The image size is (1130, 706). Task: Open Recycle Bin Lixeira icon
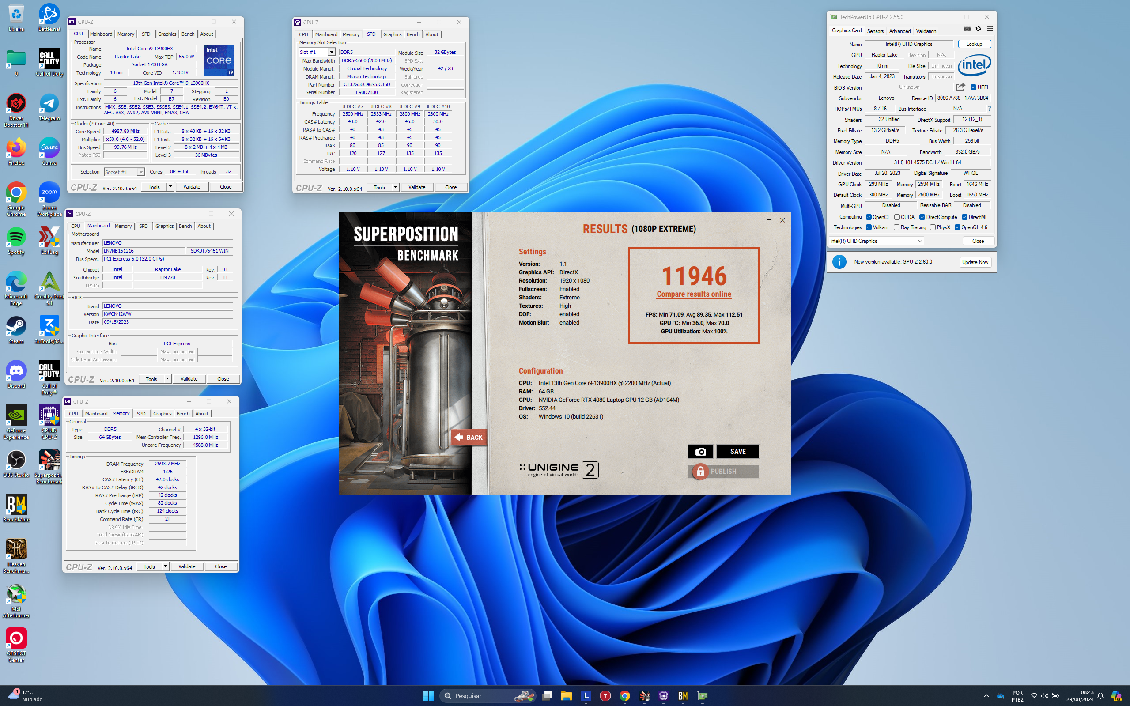[x=16, y=18]
